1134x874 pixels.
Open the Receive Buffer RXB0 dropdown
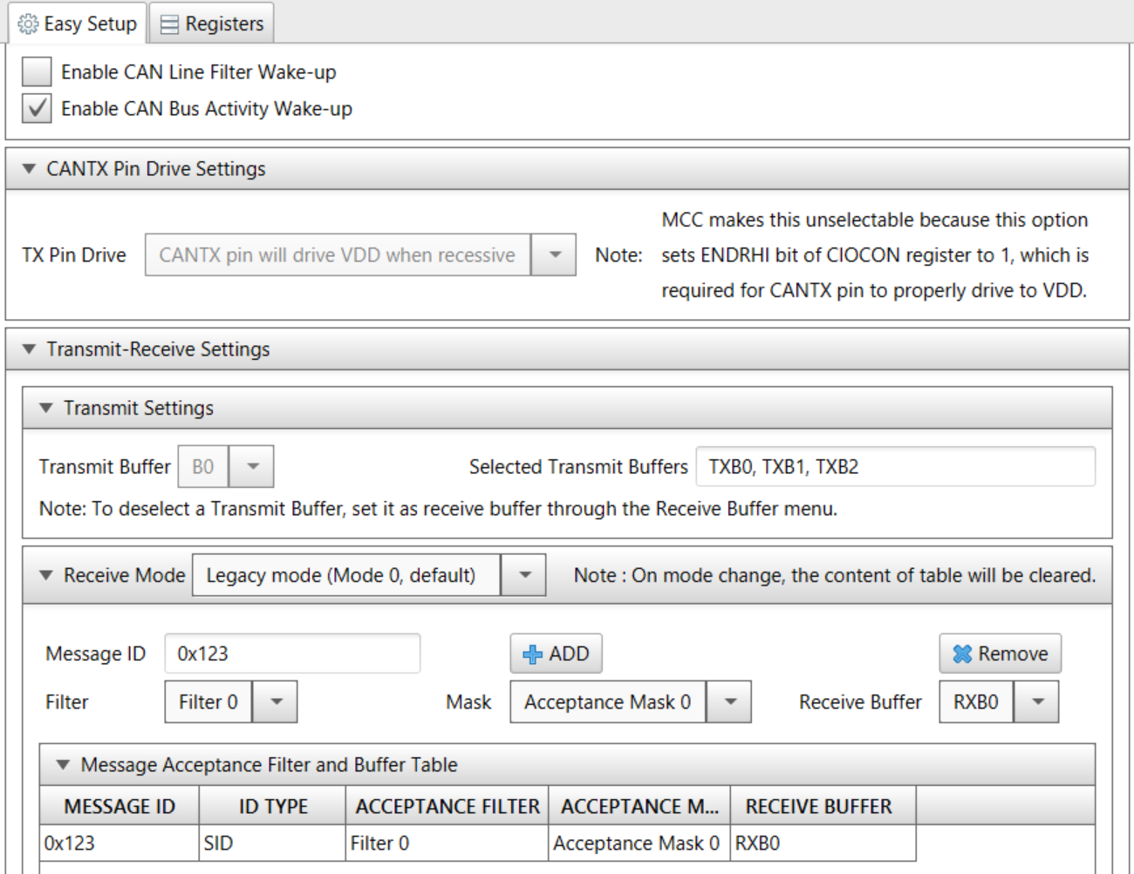tap(1037, 702)
